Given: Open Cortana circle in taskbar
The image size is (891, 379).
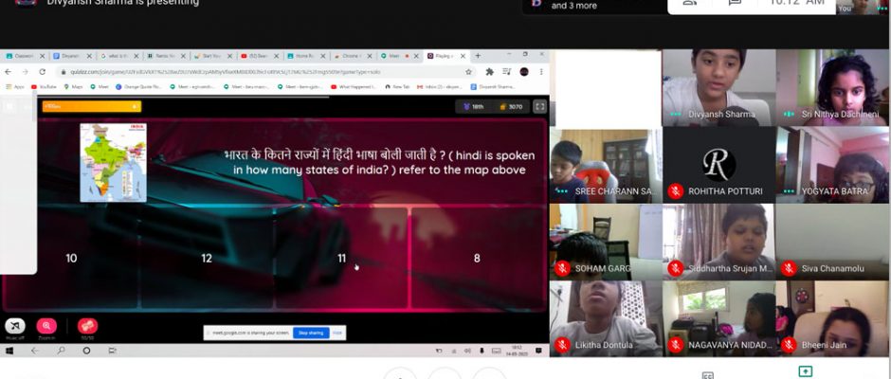Looking at the screenshot, I should [86, 351].
